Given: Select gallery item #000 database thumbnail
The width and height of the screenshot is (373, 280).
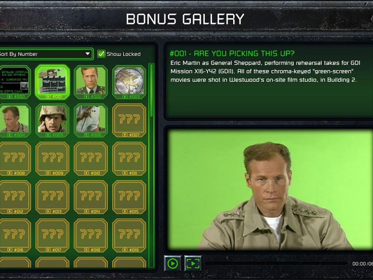Looking at the screenshot, I should tap(14, 82).
